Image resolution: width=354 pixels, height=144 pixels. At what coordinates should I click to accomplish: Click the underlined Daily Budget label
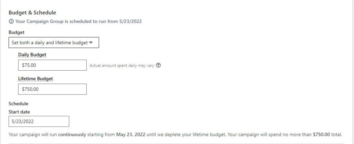32,55
